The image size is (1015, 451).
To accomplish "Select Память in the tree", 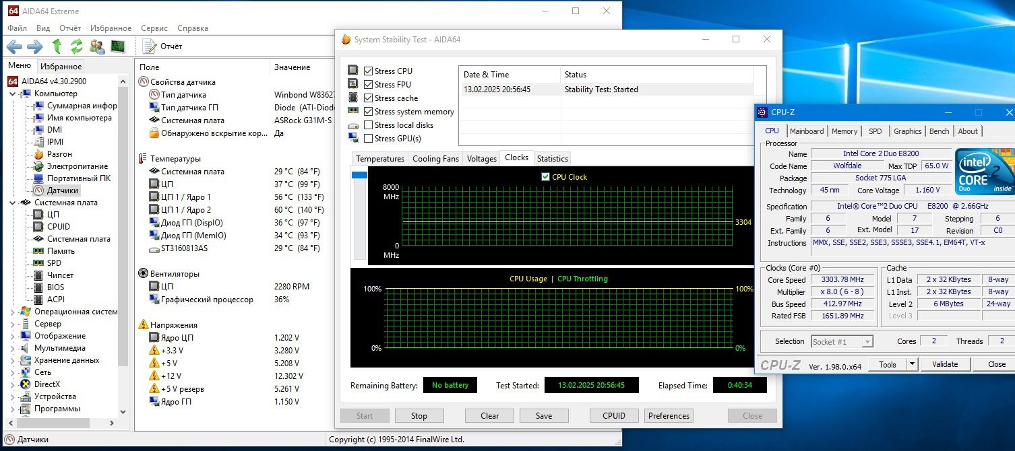I will pyautogui.click(x=55, y=251).
